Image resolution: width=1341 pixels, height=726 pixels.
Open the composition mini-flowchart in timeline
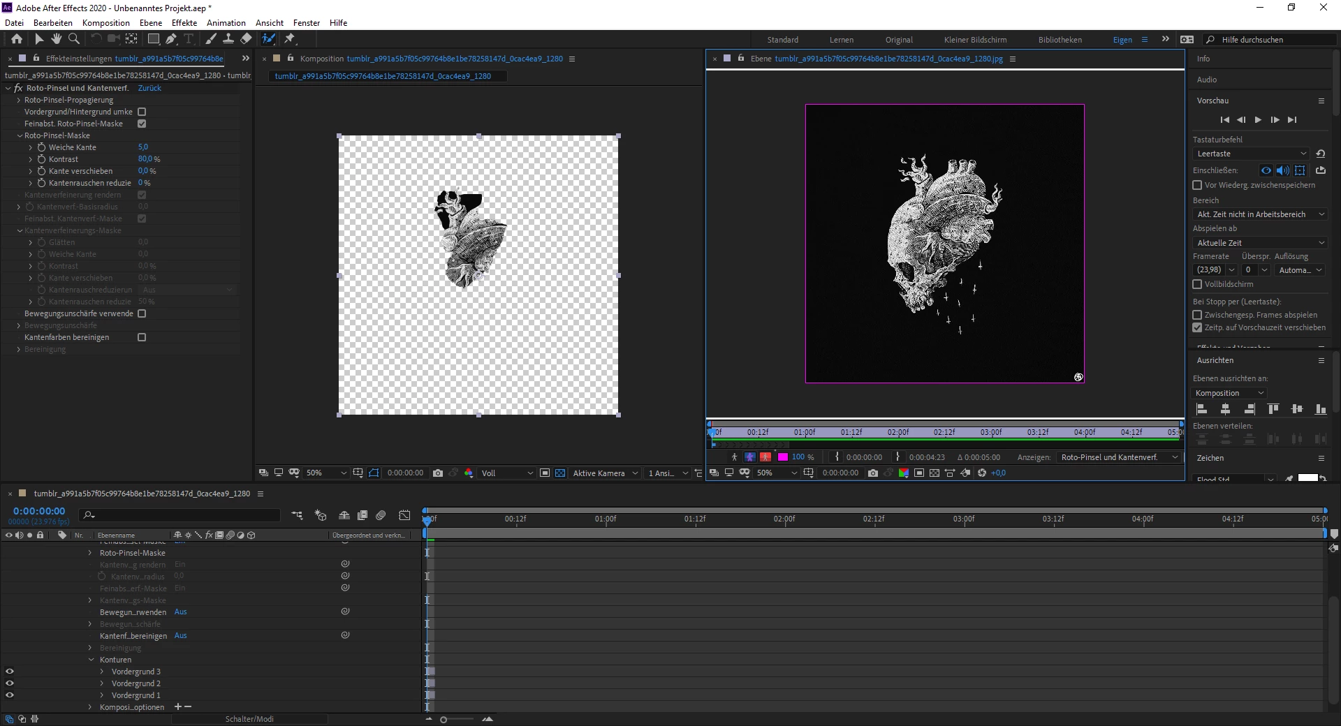pyautogui.click(x=298, y=515)
